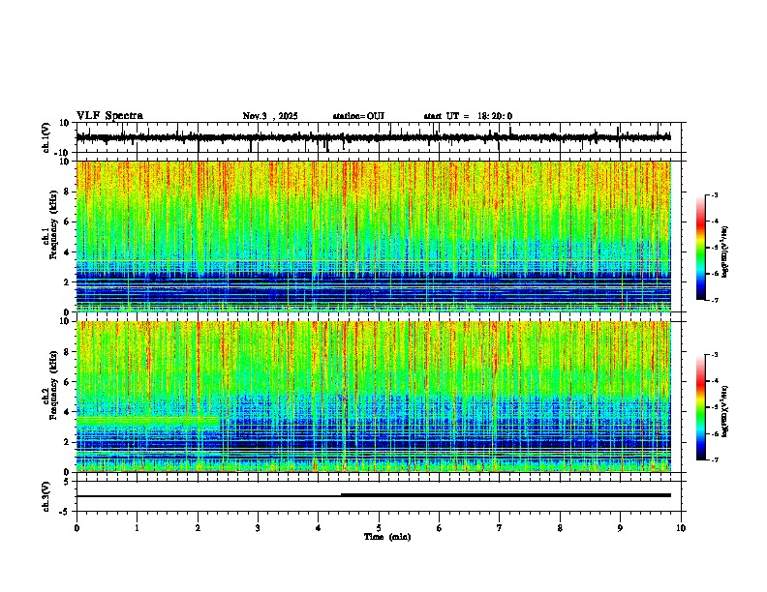Viewport: 767px width, 592px height.
Task: Click the ch.3(V) axis label
Action: pyautogui.click(x=46, y=496)
